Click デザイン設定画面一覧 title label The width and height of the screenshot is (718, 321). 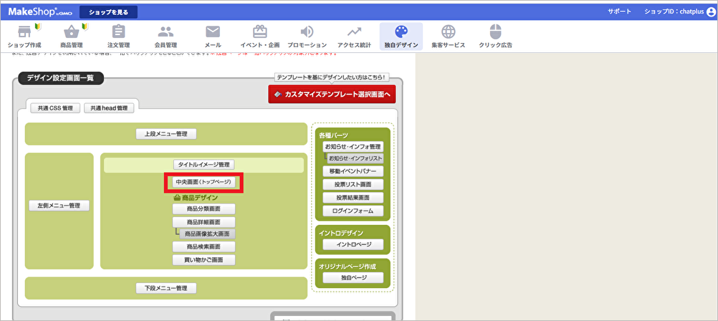click(60, 78)
